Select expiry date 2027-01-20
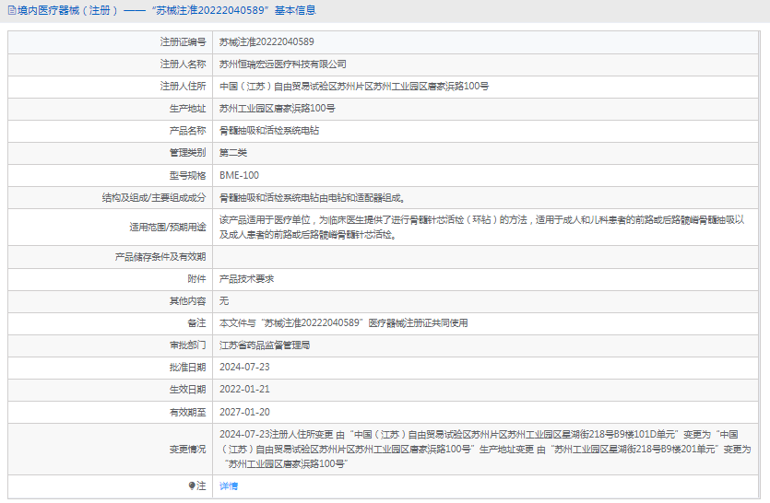This screenshot has height=503, width=770. click(244, 412)
